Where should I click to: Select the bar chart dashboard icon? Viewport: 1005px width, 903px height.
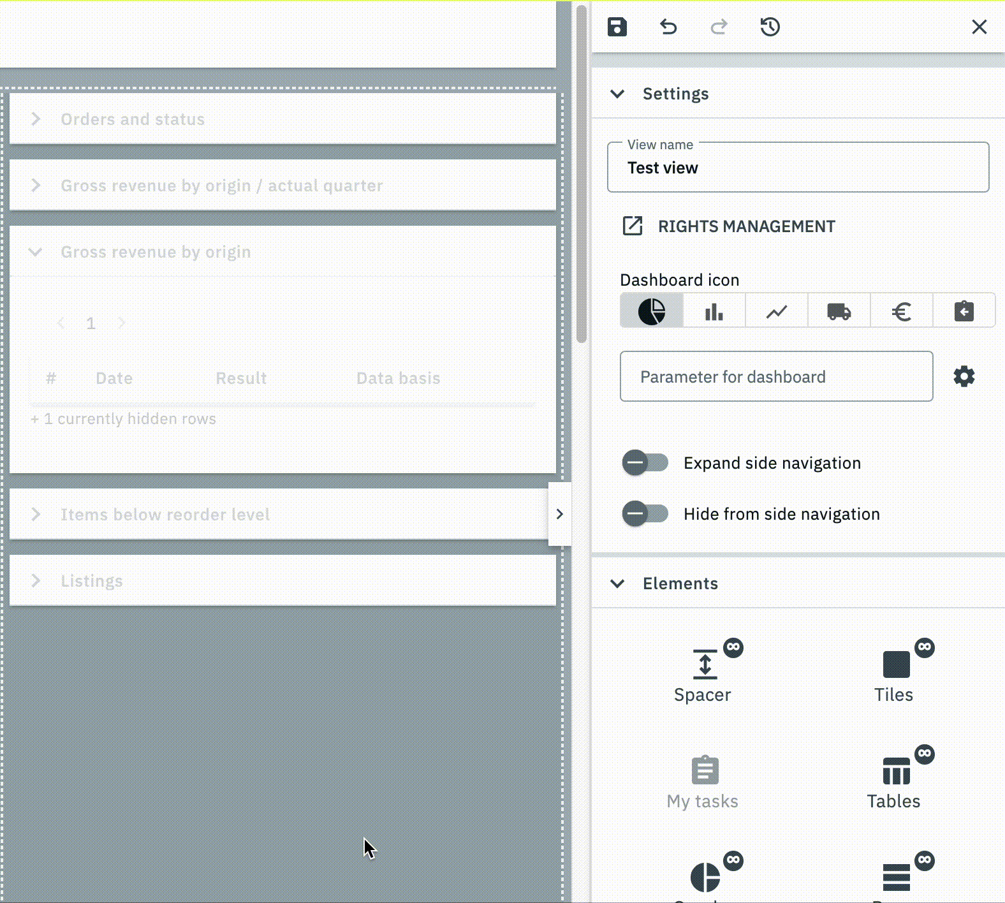pyautogui.click(x=714, y=312)
